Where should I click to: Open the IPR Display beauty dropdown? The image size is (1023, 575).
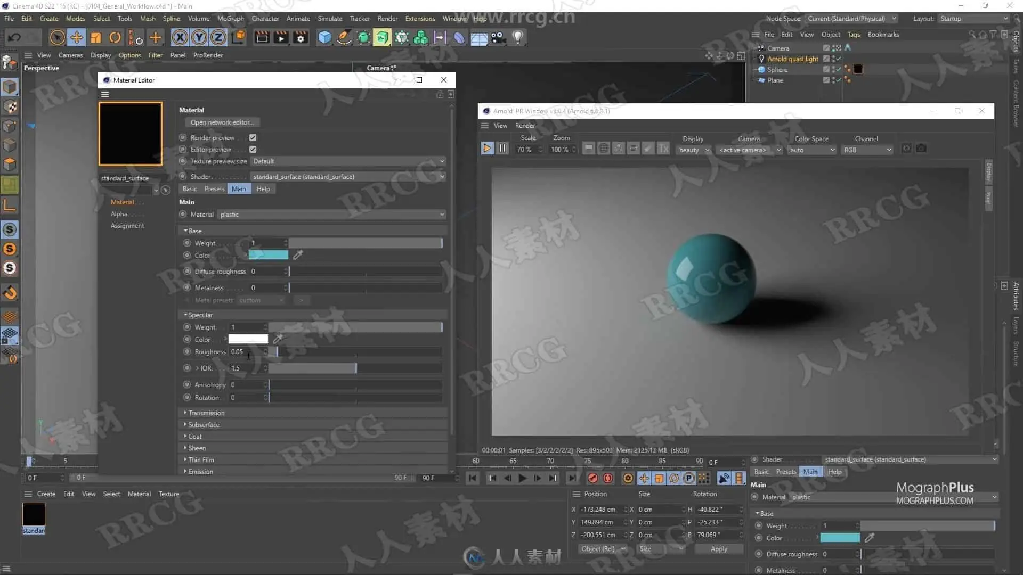pyautogui.click(x=694, y=150)
